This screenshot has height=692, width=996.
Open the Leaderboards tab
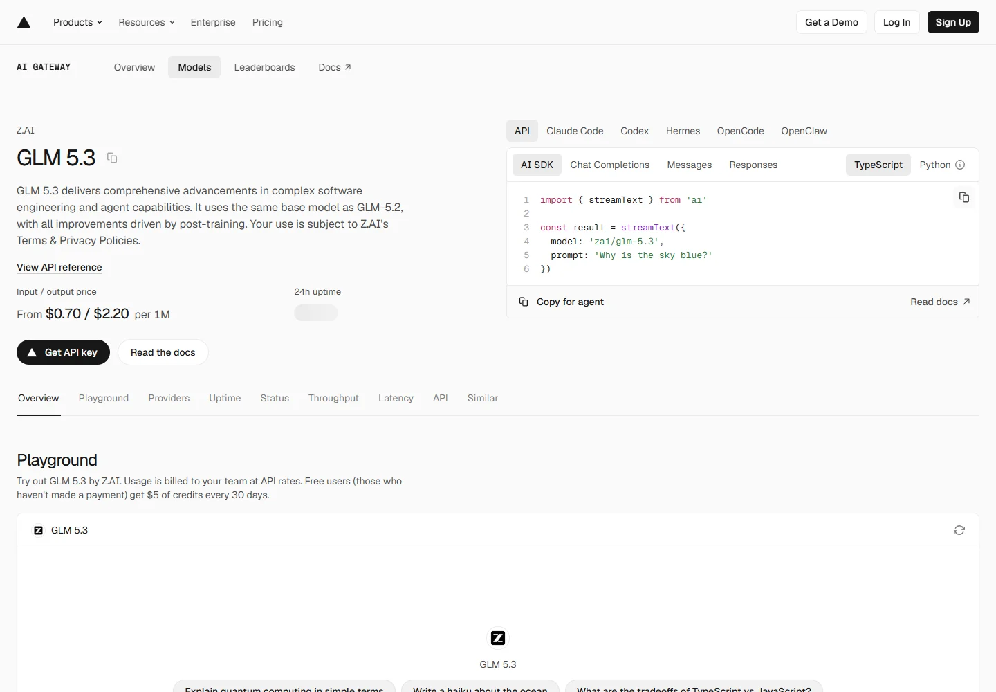264,67
